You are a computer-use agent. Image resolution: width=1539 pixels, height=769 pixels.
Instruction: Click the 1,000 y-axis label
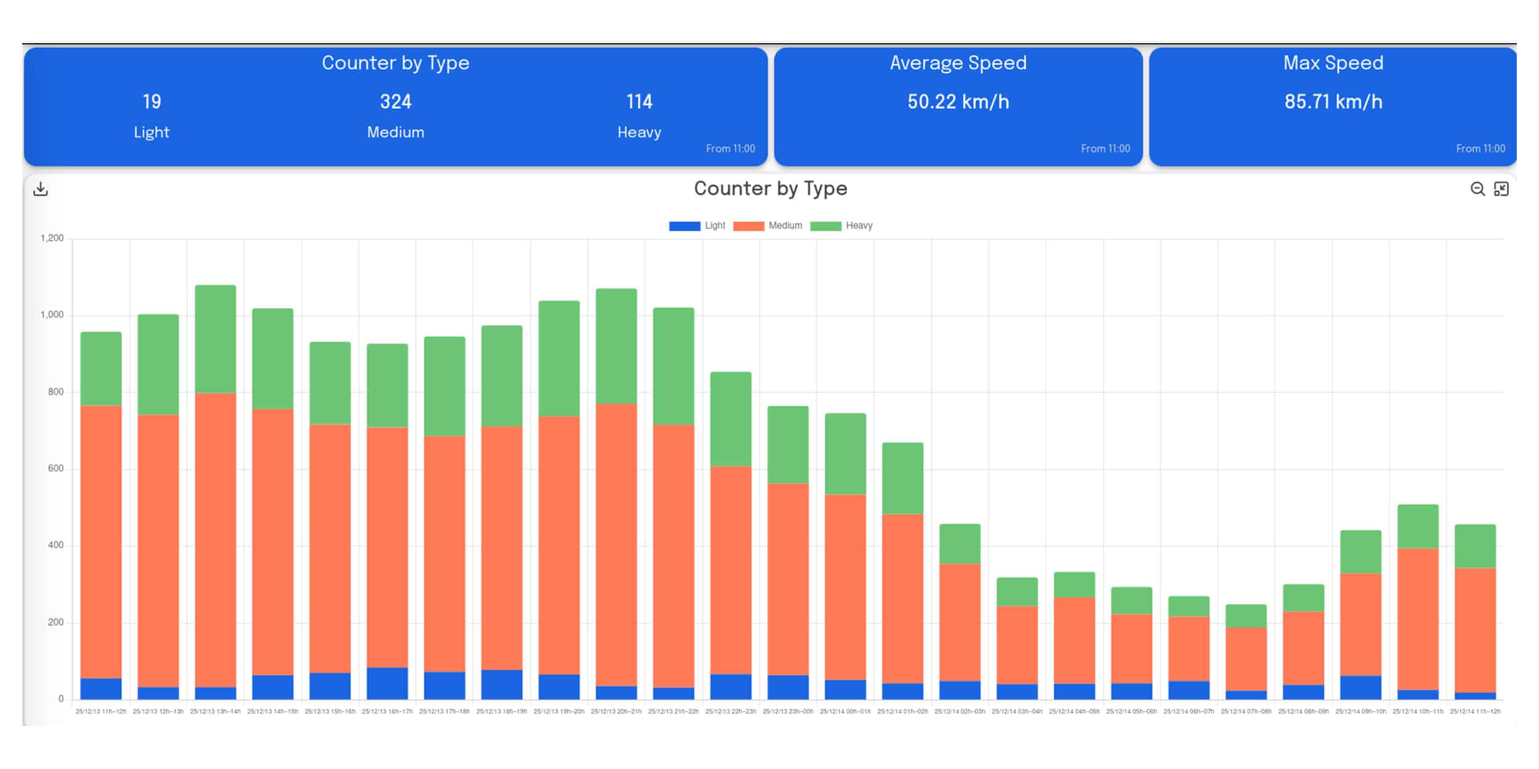52,315
